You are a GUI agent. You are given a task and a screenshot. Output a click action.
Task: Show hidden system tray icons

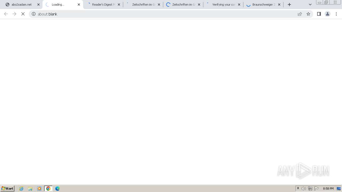(x=298, y=189)
